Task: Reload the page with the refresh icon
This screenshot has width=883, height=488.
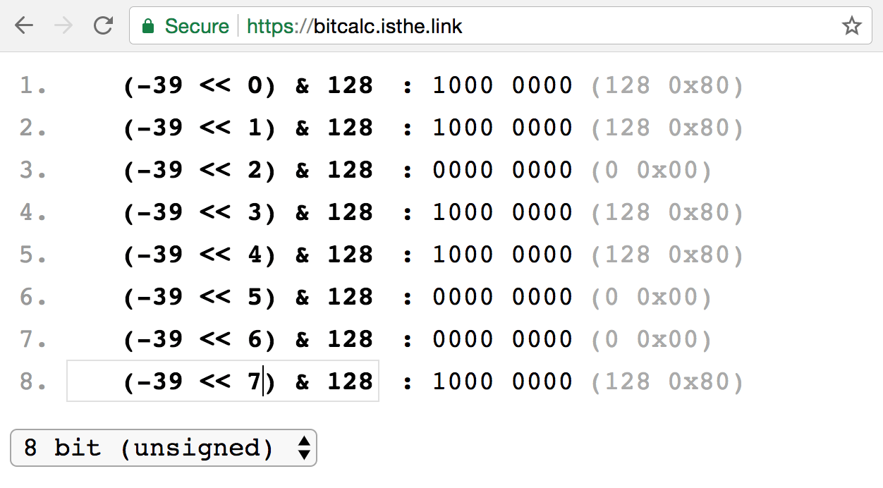Action: tap(104, 26)
